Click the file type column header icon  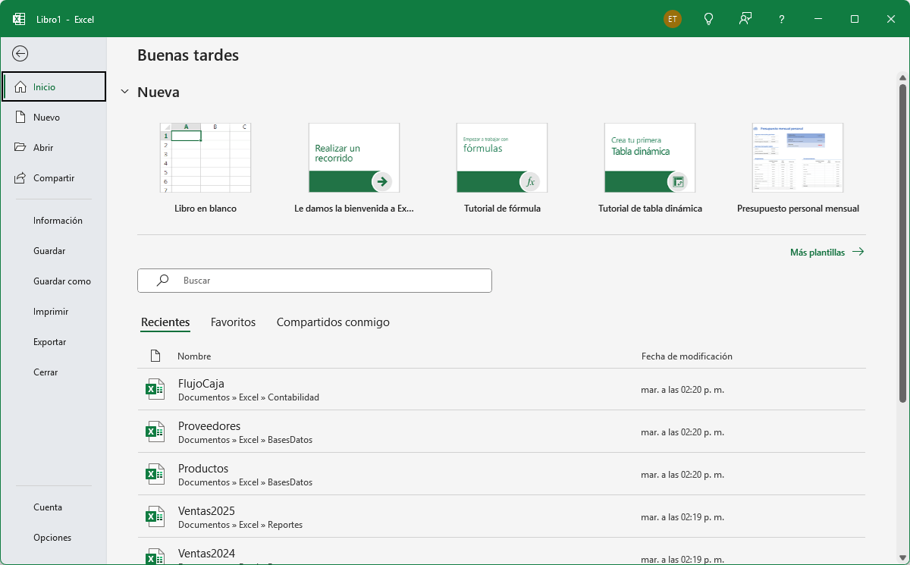tap(155, 356)
